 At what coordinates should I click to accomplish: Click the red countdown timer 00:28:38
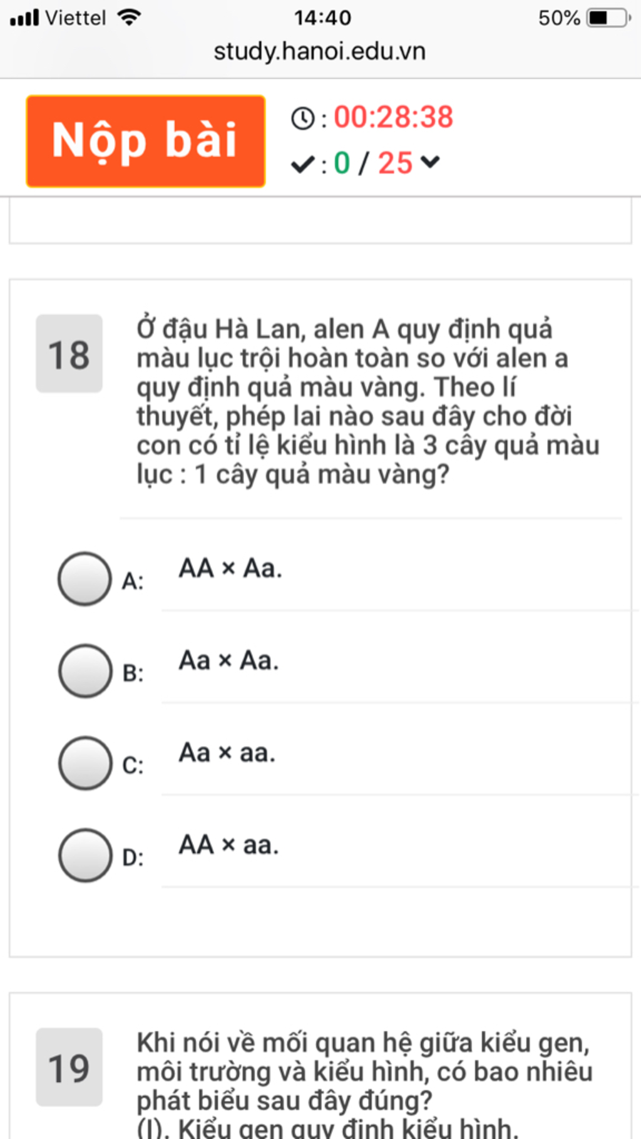[x=393, y=117]
